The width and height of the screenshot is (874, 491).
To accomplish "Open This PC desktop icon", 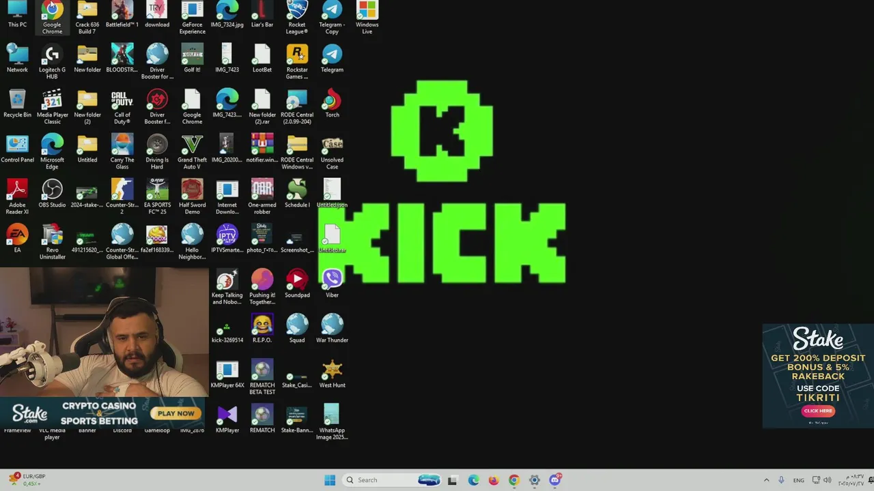I will pos(17,14).
